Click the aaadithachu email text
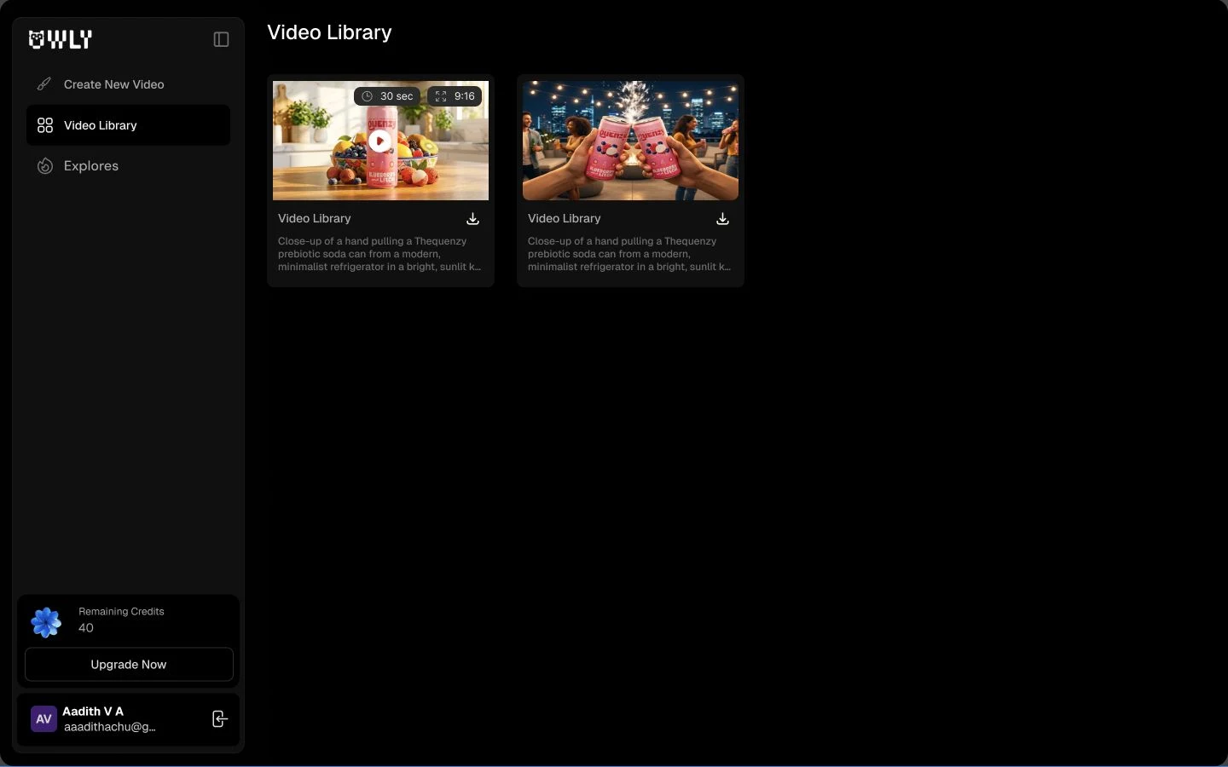 (110, 727)
